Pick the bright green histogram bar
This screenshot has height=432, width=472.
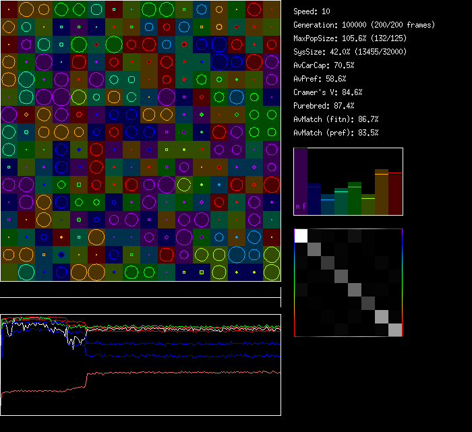click(x=355, y=199)
